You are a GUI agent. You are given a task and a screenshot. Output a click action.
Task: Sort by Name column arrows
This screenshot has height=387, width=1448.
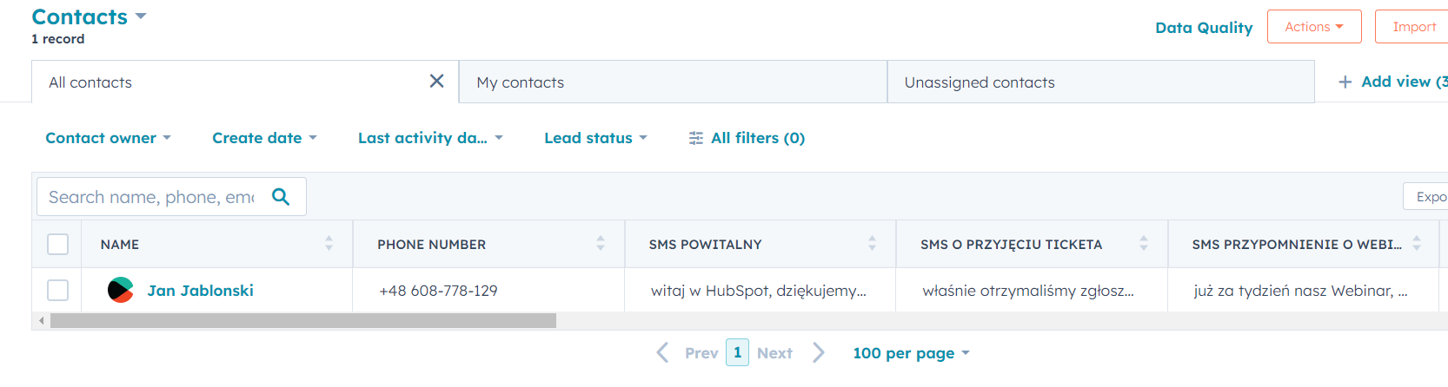tap(329, 244)
